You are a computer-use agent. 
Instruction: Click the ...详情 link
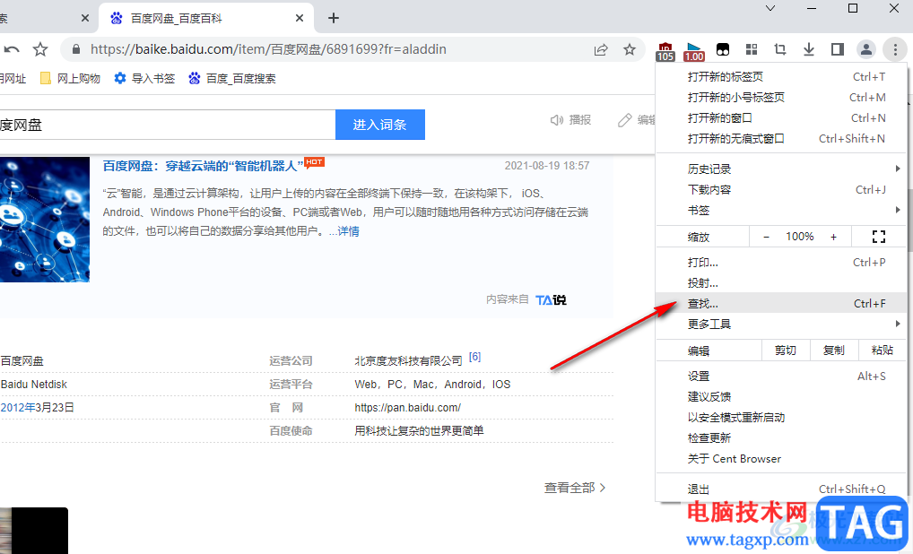pyautogui.click(x=344, y=231)
